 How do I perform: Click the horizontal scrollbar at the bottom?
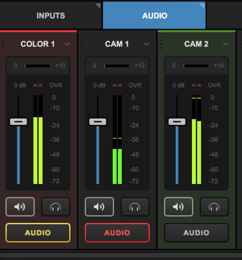[121, 256]
